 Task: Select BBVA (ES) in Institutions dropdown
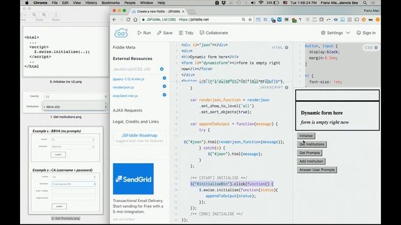74,107
